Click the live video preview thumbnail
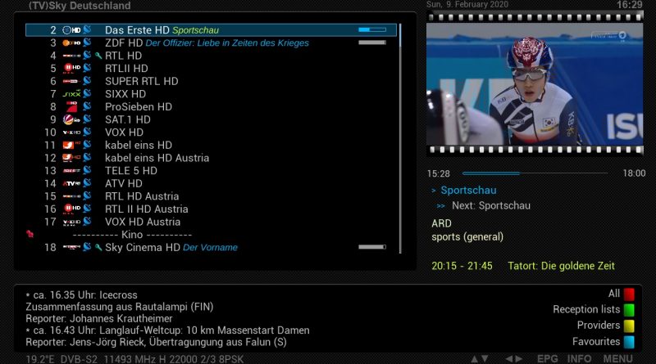The image size is (656, 364). (535, 84)
